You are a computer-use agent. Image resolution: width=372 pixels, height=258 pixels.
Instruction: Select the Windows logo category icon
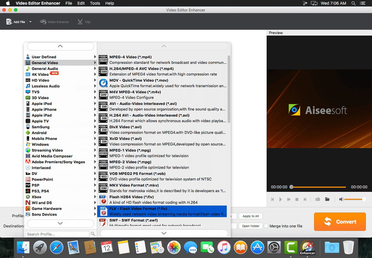click(x=28, y=144)
